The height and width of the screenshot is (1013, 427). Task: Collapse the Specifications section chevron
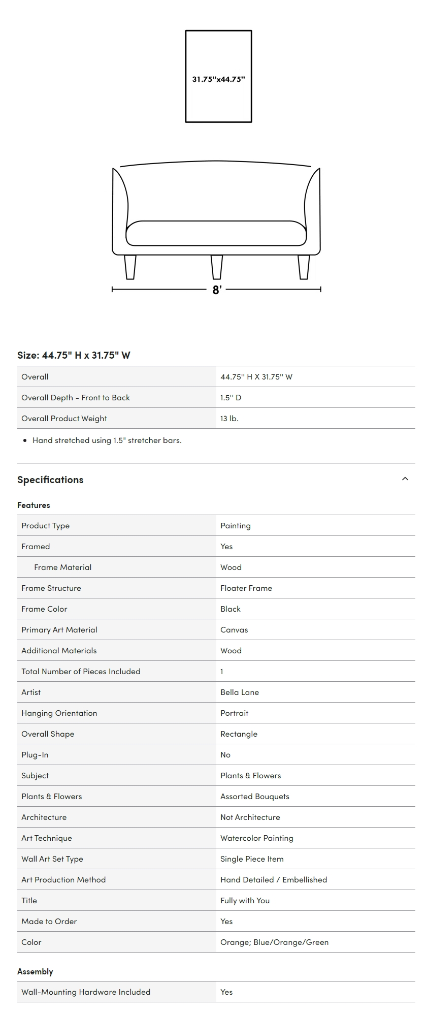(x=405, y=479)
